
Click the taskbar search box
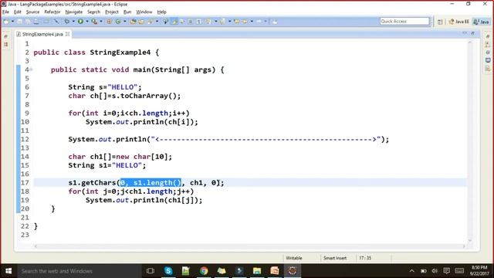[80, 271]
